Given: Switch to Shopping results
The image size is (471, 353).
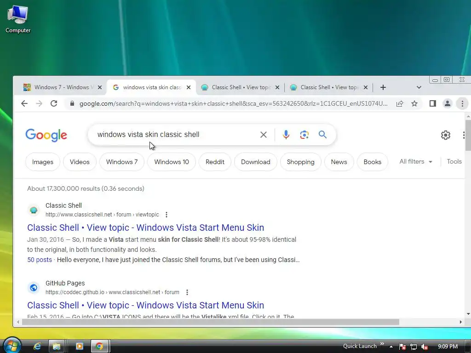Looking at the screenshot, I should click(x=301, y=162).
